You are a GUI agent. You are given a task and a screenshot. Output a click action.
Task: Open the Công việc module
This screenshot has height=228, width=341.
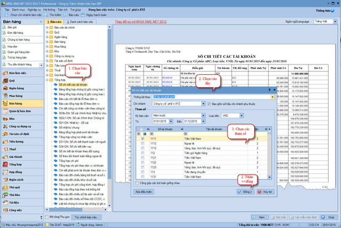click(22, 210)
